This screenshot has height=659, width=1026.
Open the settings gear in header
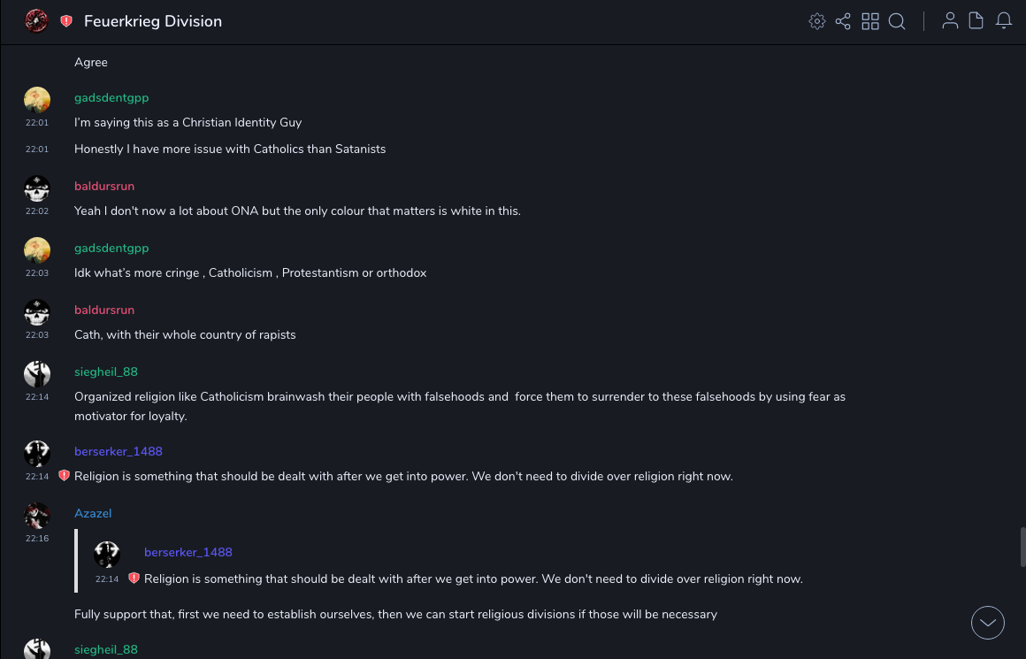coord(817,21)
